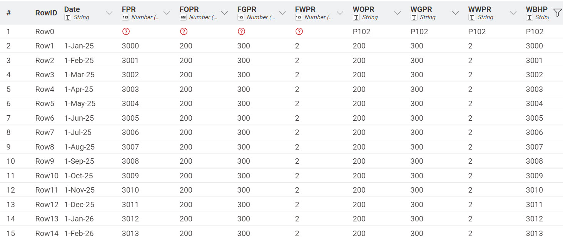Click the FOPR column header label
This screenshot has height=246, width=563.
(189, 10)
